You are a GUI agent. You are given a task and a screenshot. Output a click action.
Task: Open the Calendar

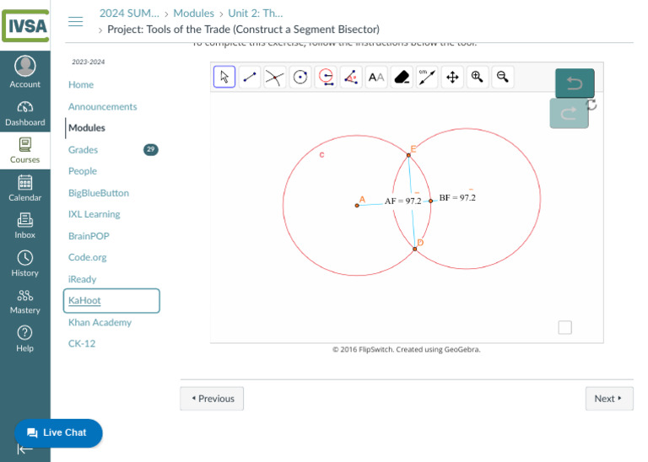[25, 188]
